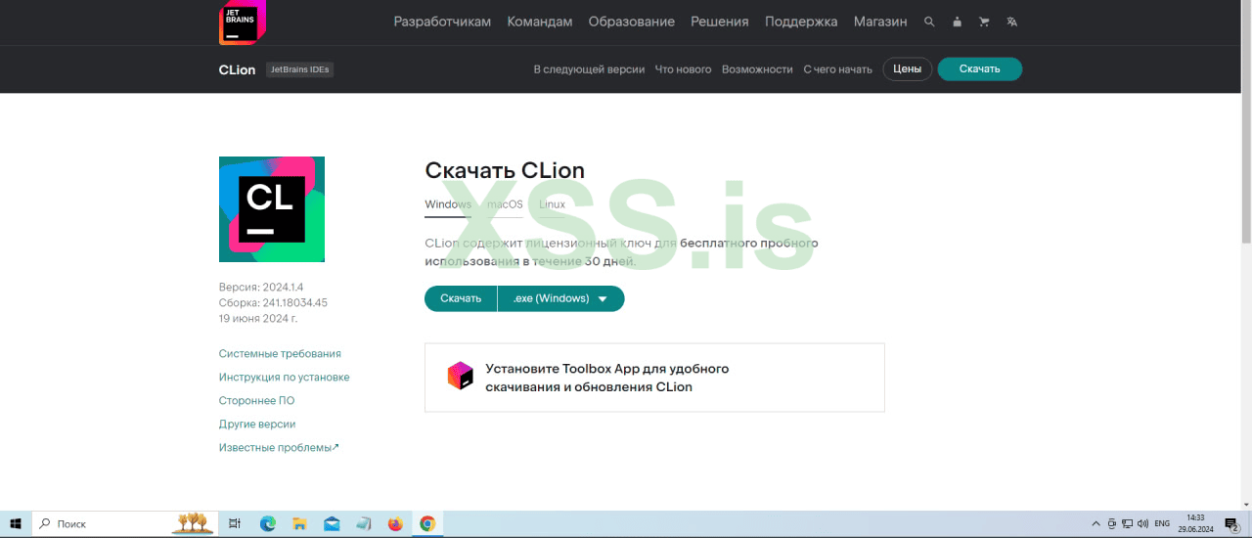Select the Windows tab
Viewport: 1252px width, 538px height.
(448, 204)
